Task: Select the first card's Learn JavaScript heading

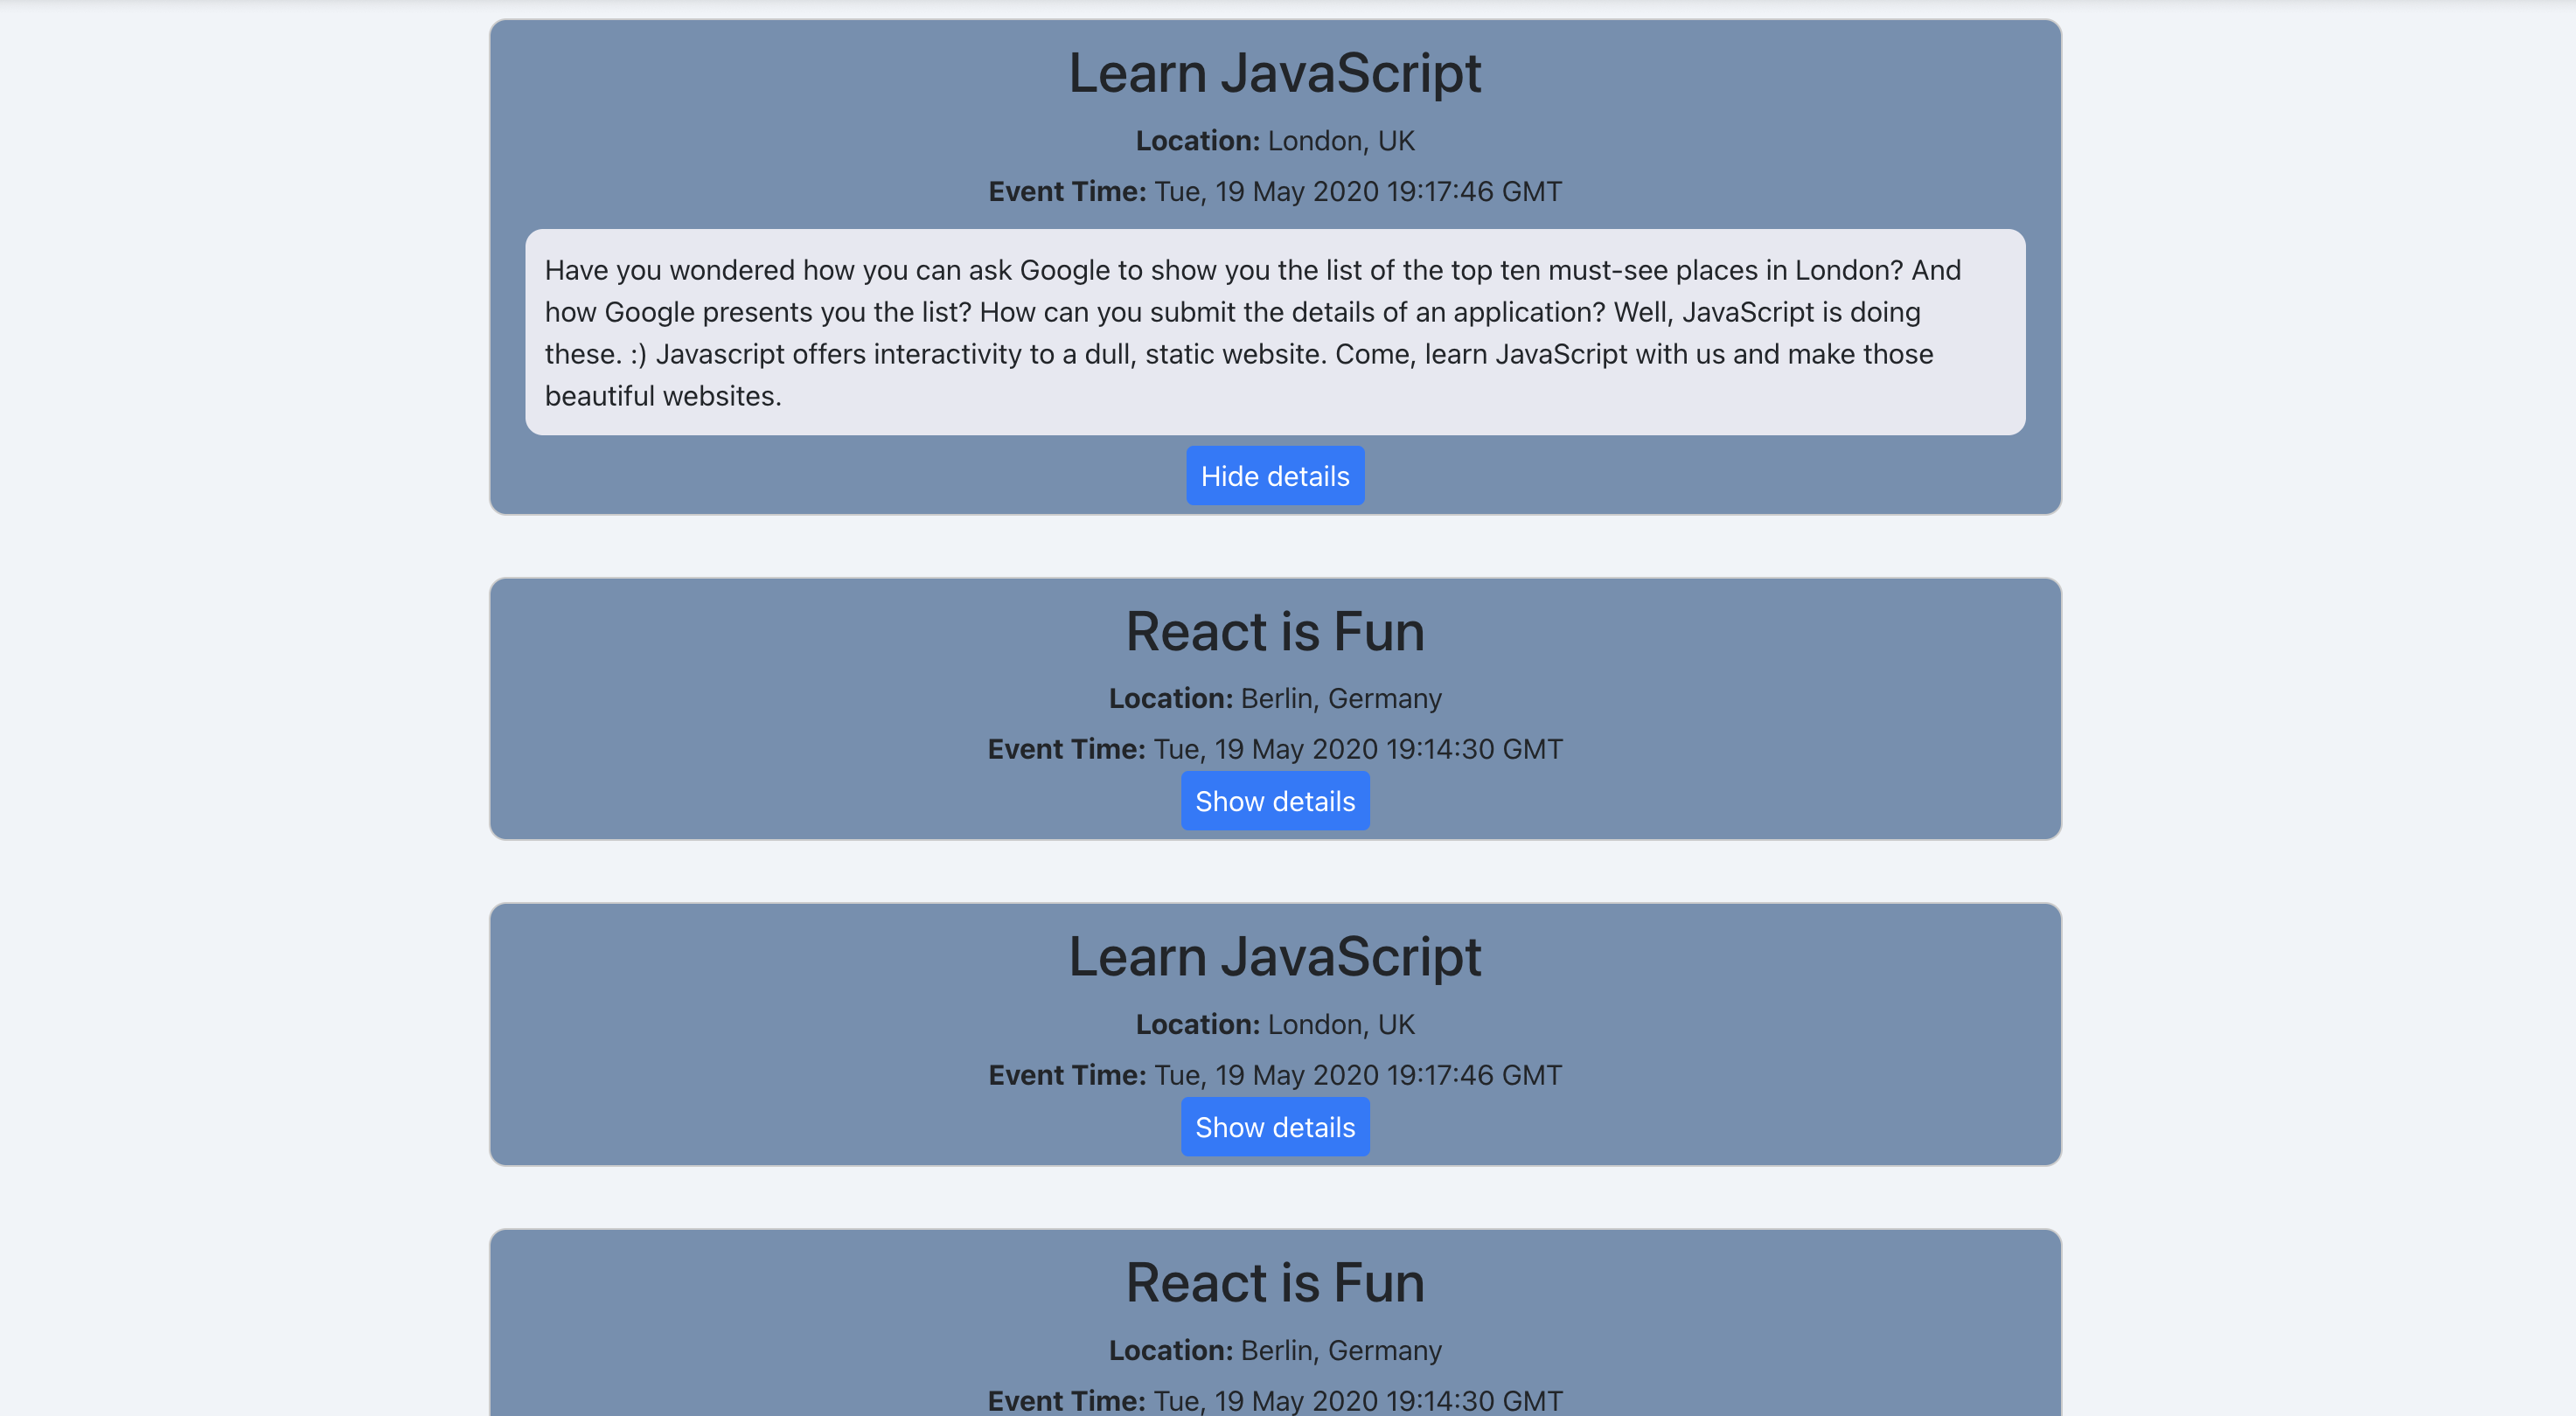Action: click(1275, 73)
